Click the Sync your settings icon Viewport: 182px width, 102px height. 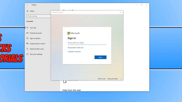tap(27, 54)
